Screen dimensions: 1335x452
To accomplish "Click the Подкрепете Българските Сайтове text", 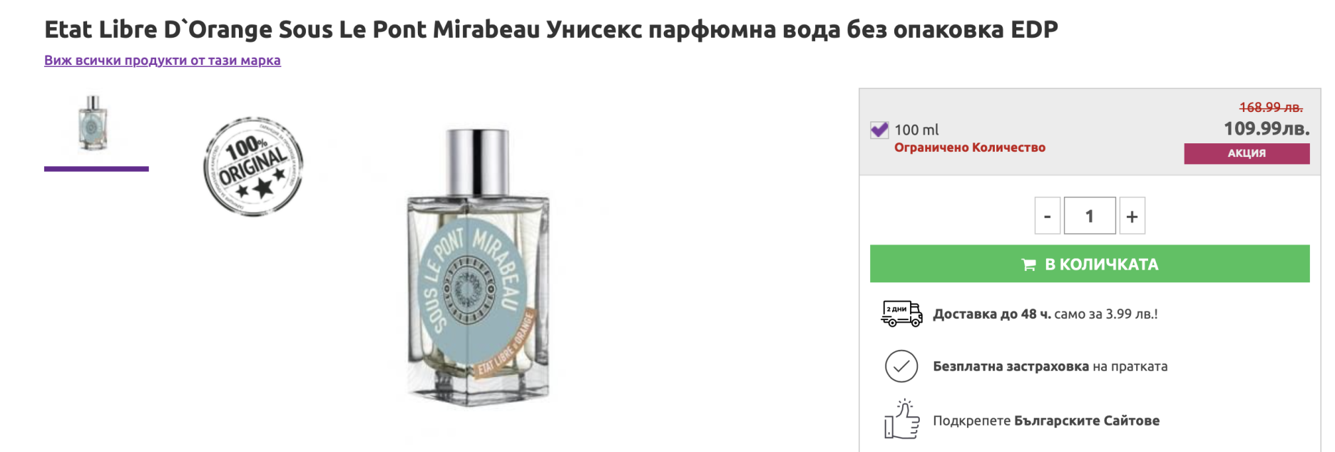I will [1046, 421].
